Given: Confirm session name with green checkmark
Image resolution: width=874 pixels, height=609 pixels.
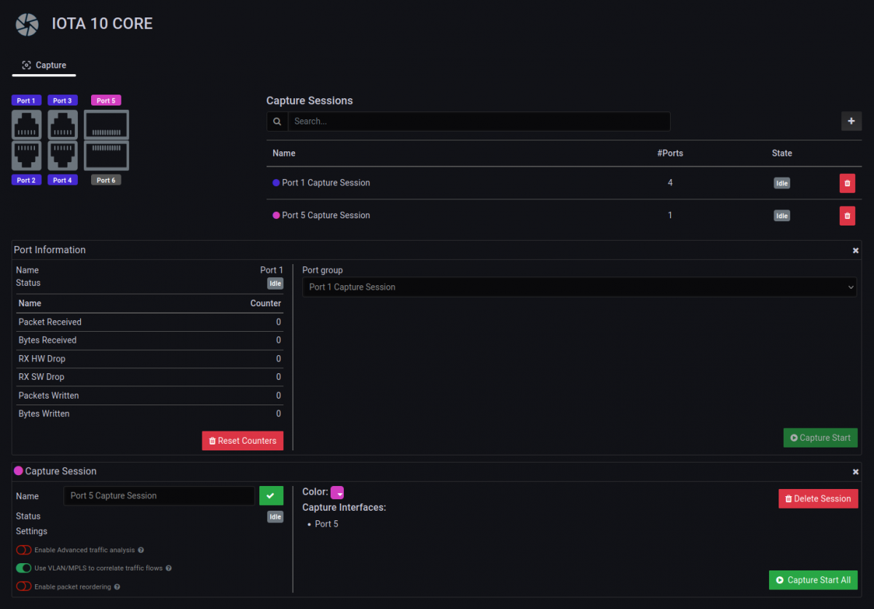Looking at the screenshot, I should pos(271,495).
